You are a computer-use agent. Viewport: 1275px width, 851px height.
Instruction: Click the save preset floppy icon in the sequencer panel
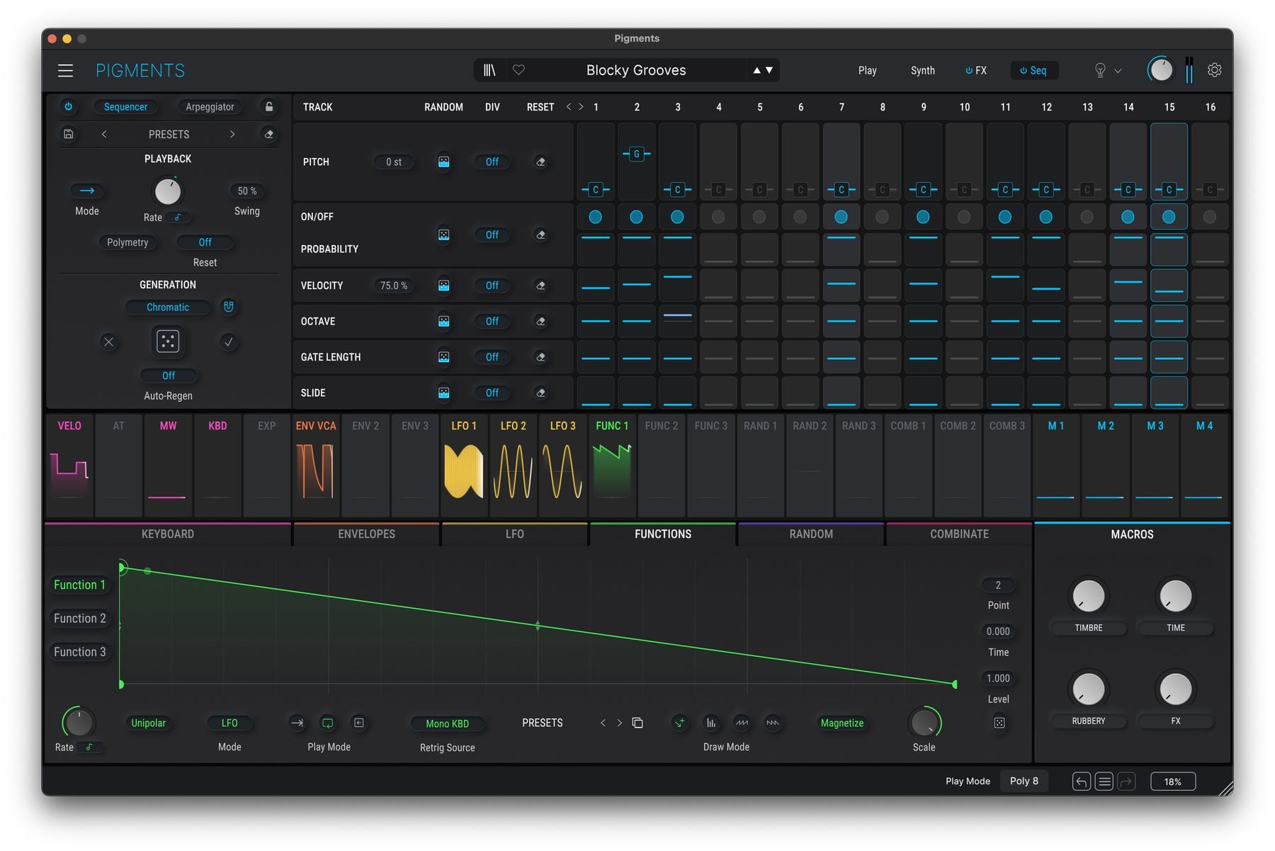(x=69, y=134)
